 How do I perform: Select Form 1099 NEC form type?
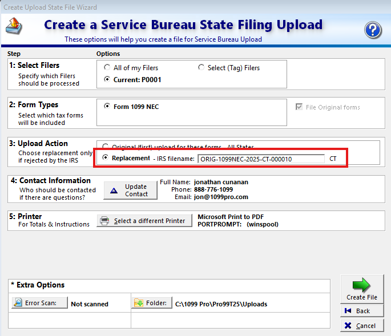coord(106,107)
